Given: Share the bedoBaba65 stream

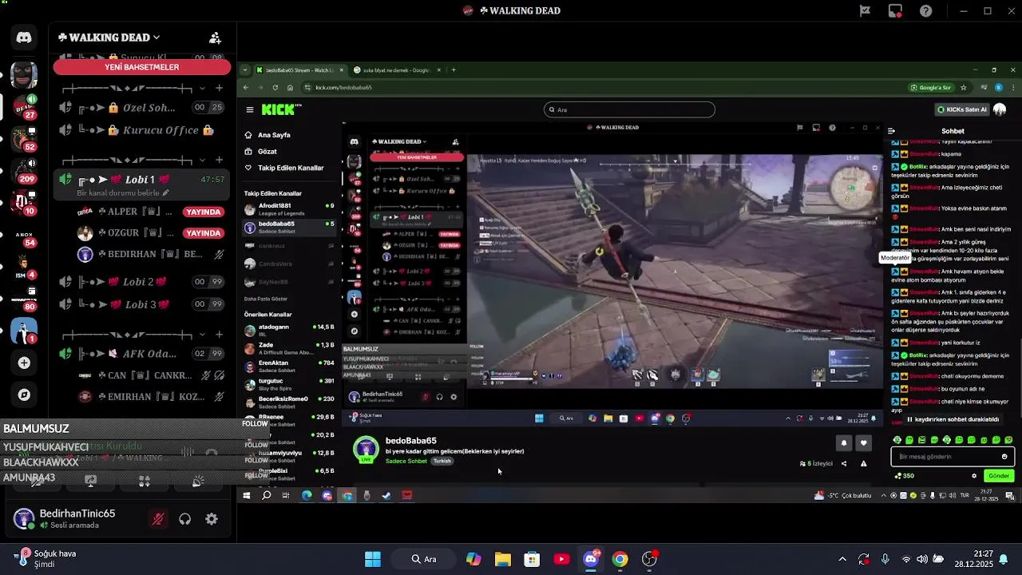Looking at the screenshot, I should (844, 463).
